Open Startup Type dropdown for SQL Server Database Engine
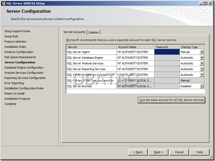Image resolution: width=215 pixels, height=161 pixels. point(202,58)
